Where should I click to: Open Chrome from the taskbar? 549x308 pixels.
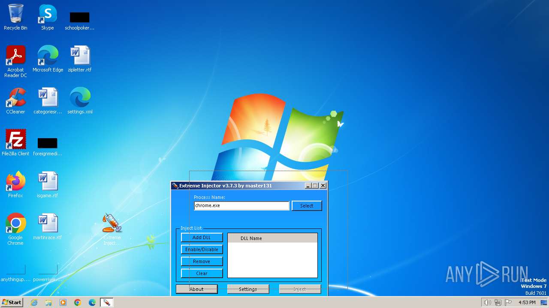pyautogui.click(x=78, y=302)
